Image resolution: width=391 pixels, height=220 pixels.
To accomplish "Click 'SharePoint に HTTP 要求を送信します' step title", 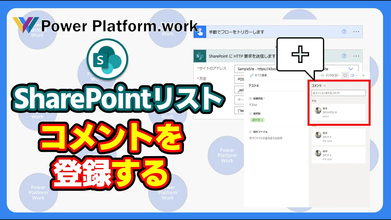I will [242, 56].
